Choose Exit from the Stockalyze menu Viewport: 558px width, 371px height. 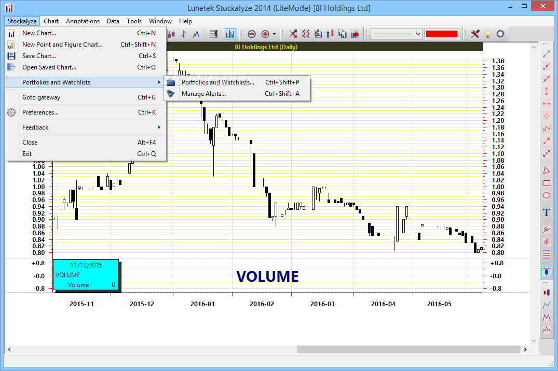(x=86, y=153)
